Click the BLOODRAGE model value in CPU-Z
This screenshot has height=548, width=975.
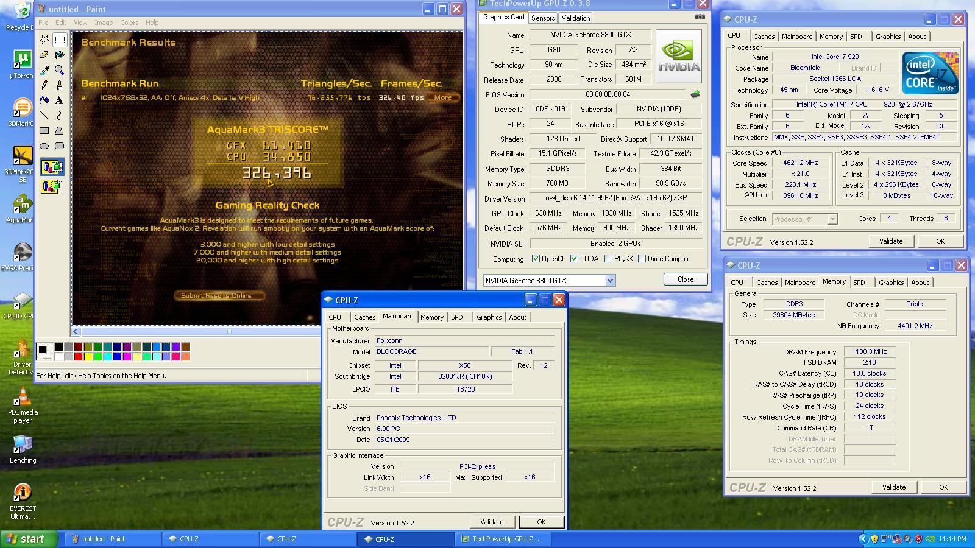click(x=432, y=351)
